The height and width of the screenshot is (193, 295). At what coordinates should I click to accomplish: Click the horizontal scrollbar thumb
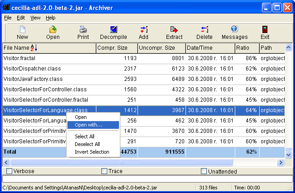(122, 162)
